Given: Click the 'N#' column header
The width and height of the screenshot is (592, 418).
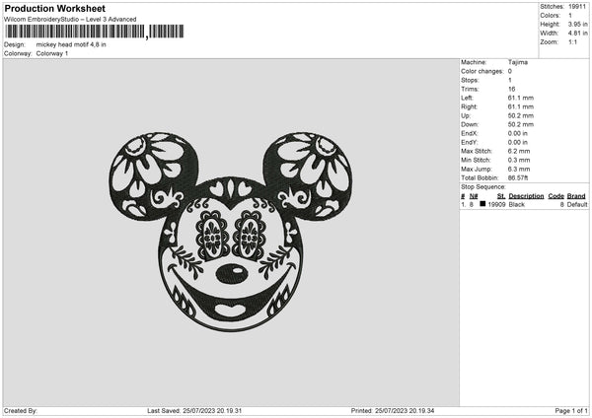Looking at the screenshot, I should (x=474, y=196).
